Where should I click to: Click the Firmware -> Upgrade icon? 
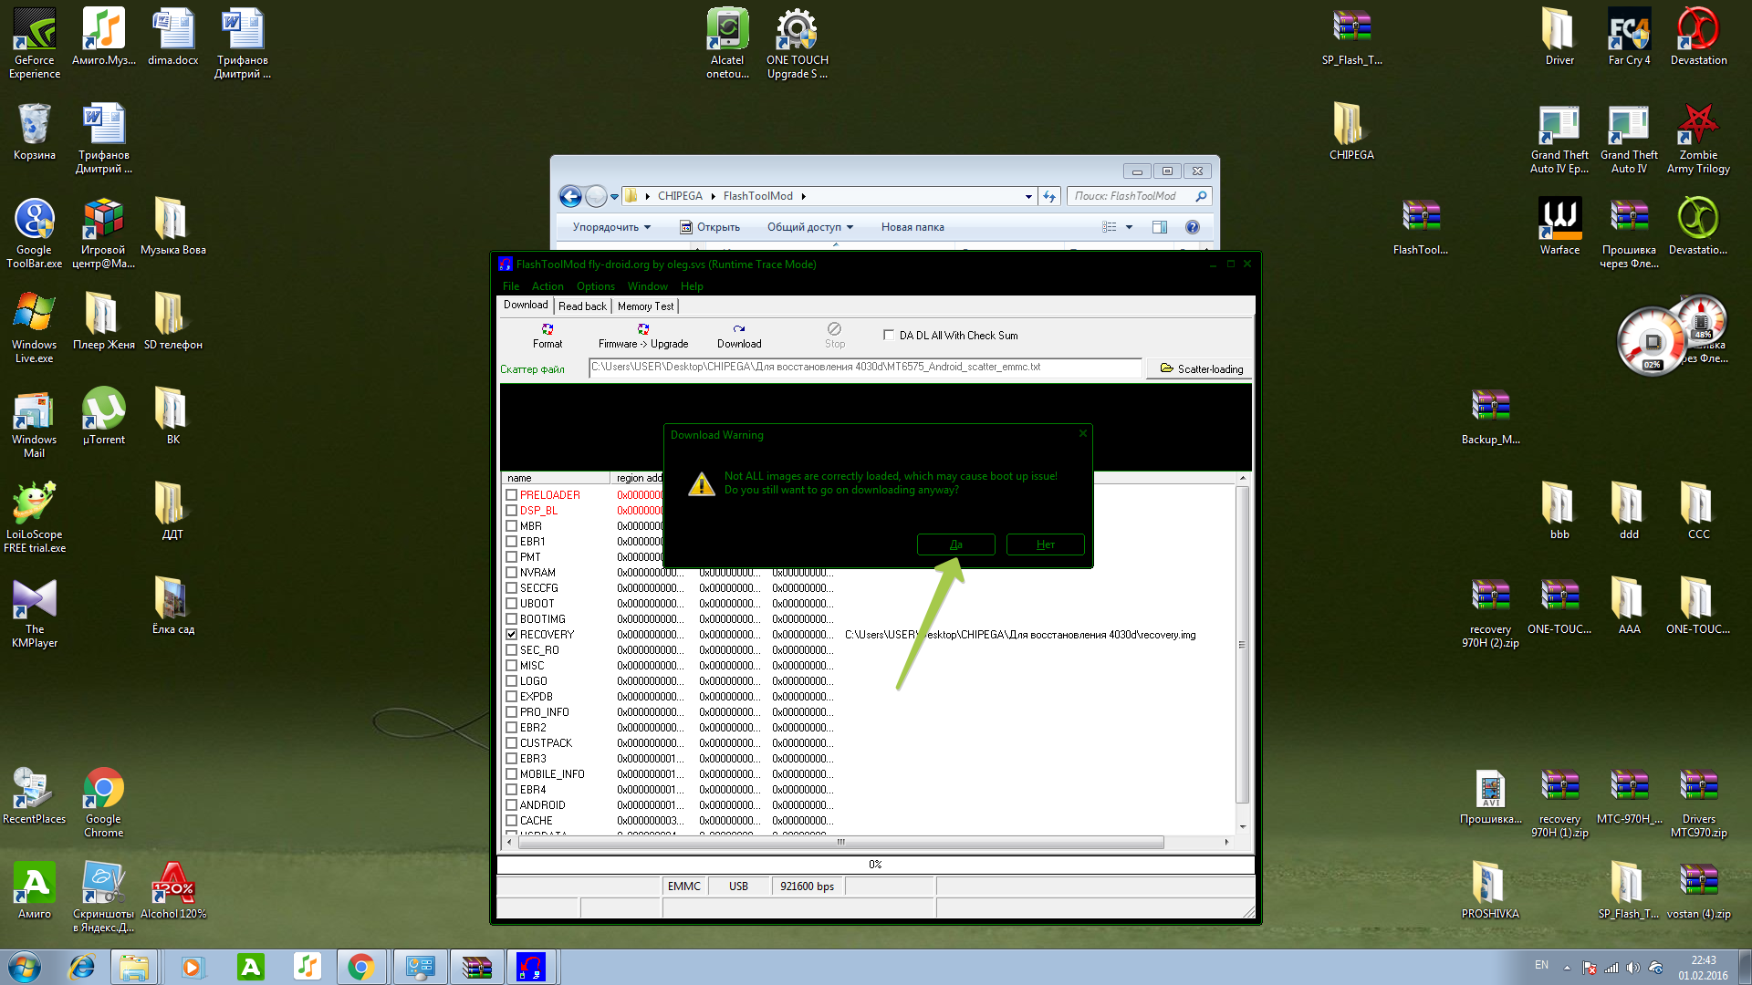pyautogui.click(x=643, y=329)
